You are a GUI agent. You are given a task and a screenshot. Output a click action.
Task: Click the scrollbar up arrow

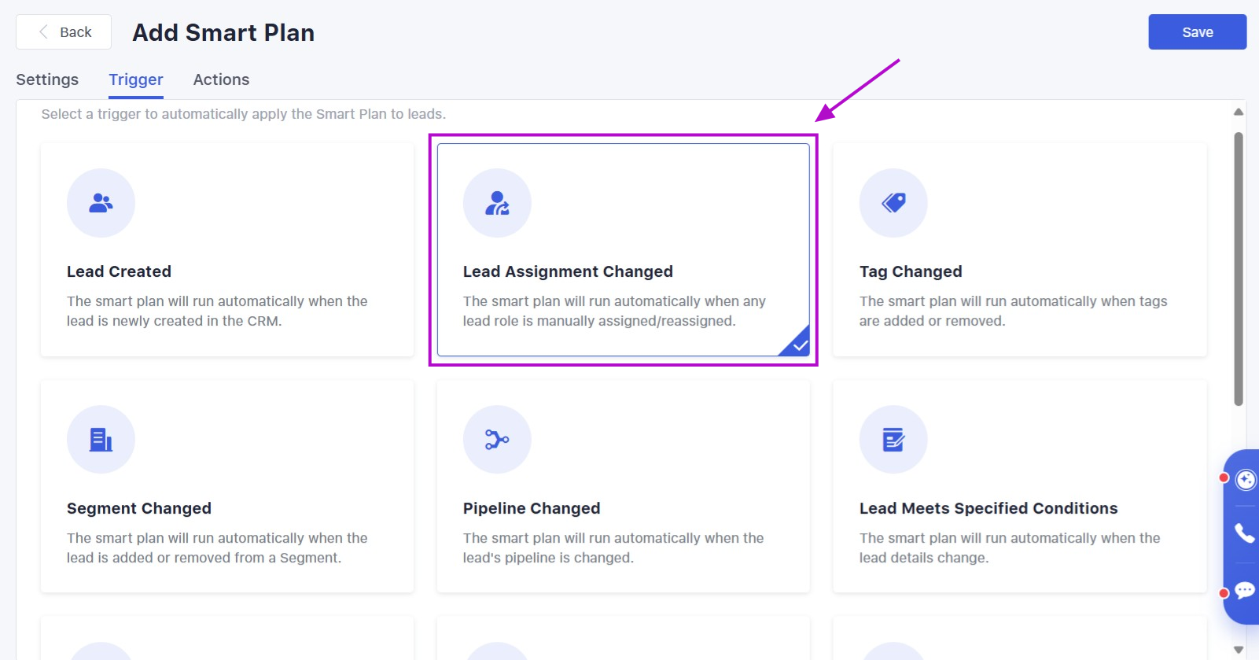click(x=1239, y=112)
